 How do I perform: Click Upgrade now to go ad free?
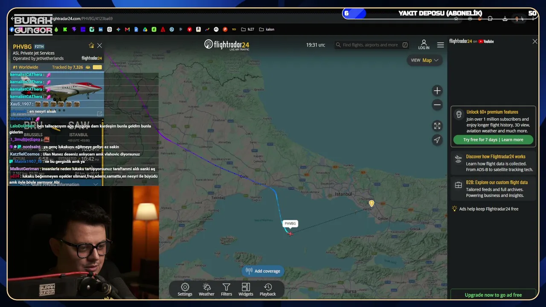(x=493, y=295)
